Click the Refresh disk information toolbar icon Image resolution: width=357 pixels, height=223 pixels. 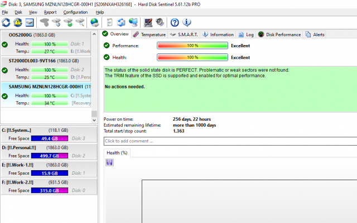[x=6, y=22]
